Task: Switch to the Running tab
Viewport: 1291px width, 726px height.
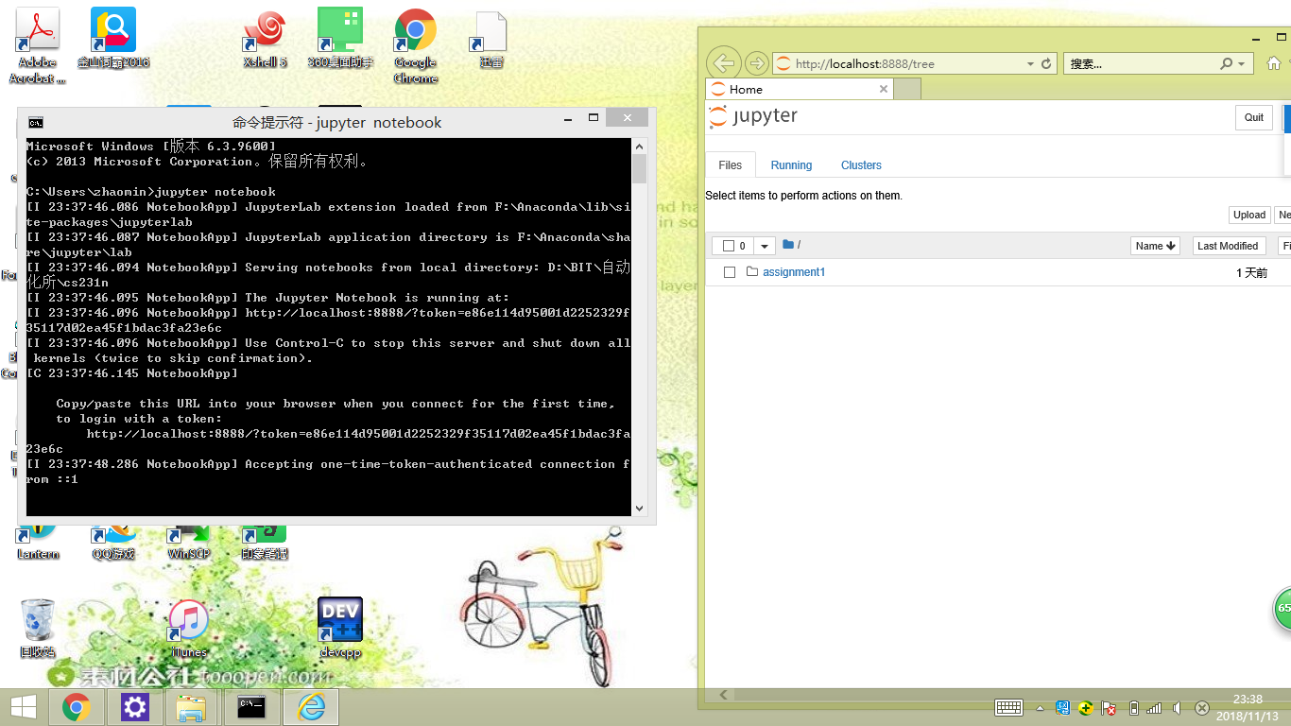Action: (x=791, y=164)
